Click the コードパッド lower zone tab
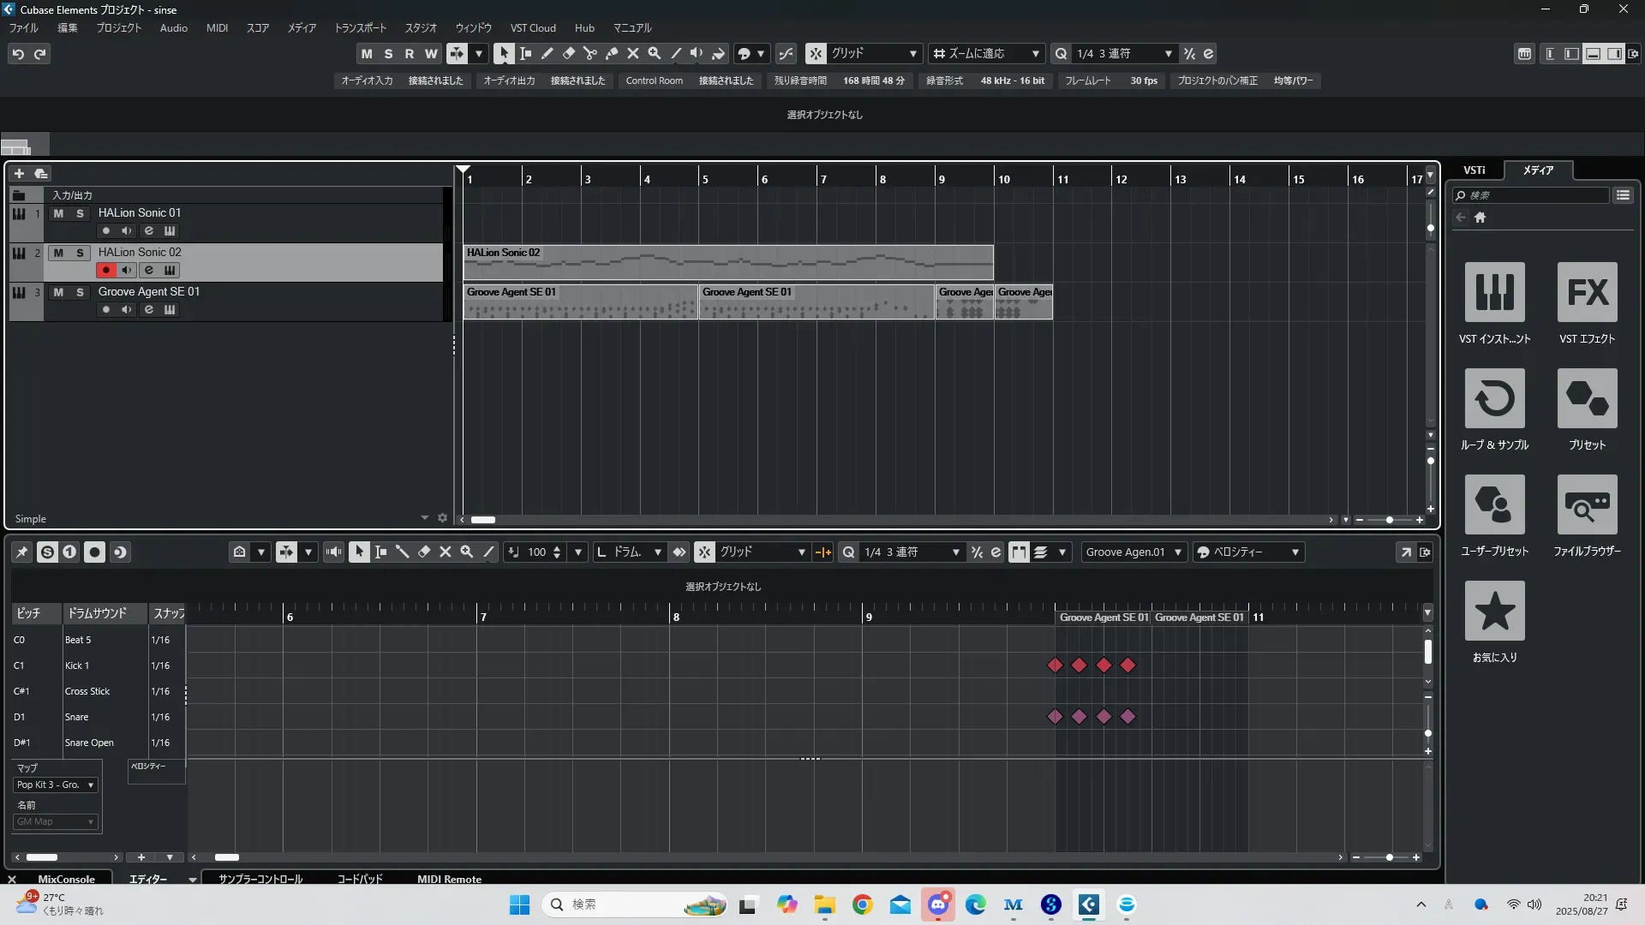Screen dimensions: 1645x925 (x=359, y=880)
